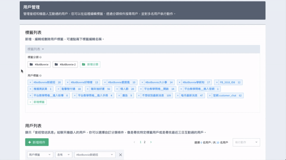Viewport: 286px width, 160px height.
Task: Click the help icon beside 用戶標籤
Action: click(40, 75)
